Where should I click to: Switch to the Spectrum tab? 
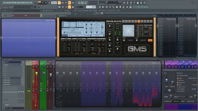coord(176,101)
